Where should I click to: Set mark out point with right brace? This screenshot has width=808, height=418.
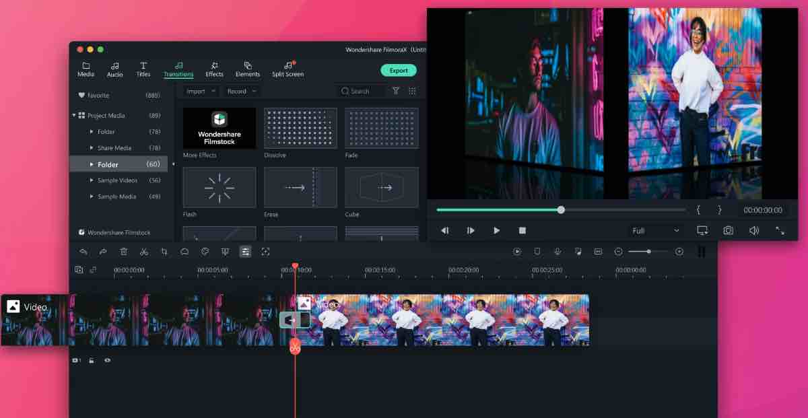[719, 210]
